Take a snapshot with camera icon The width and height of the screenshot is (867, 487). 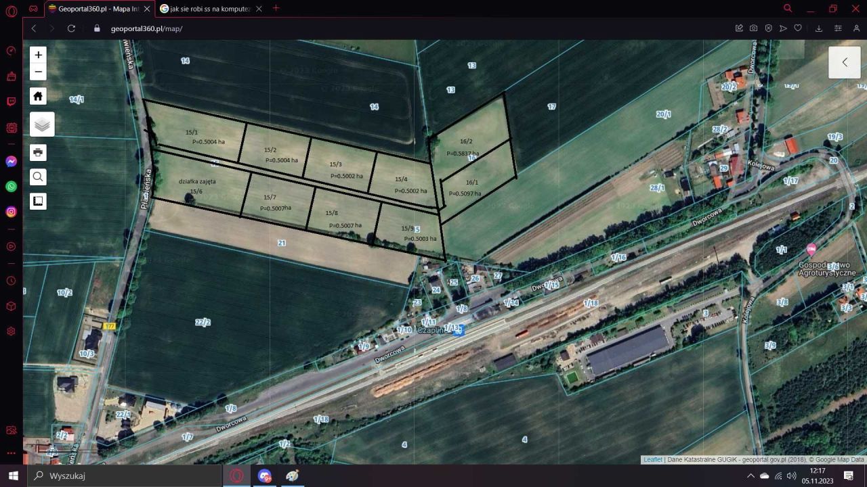(753, 28)
